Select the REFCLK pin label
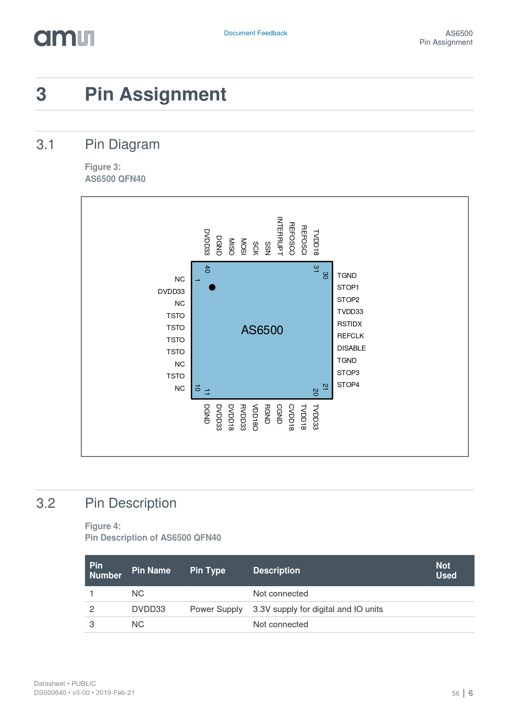 pos(351,336)
